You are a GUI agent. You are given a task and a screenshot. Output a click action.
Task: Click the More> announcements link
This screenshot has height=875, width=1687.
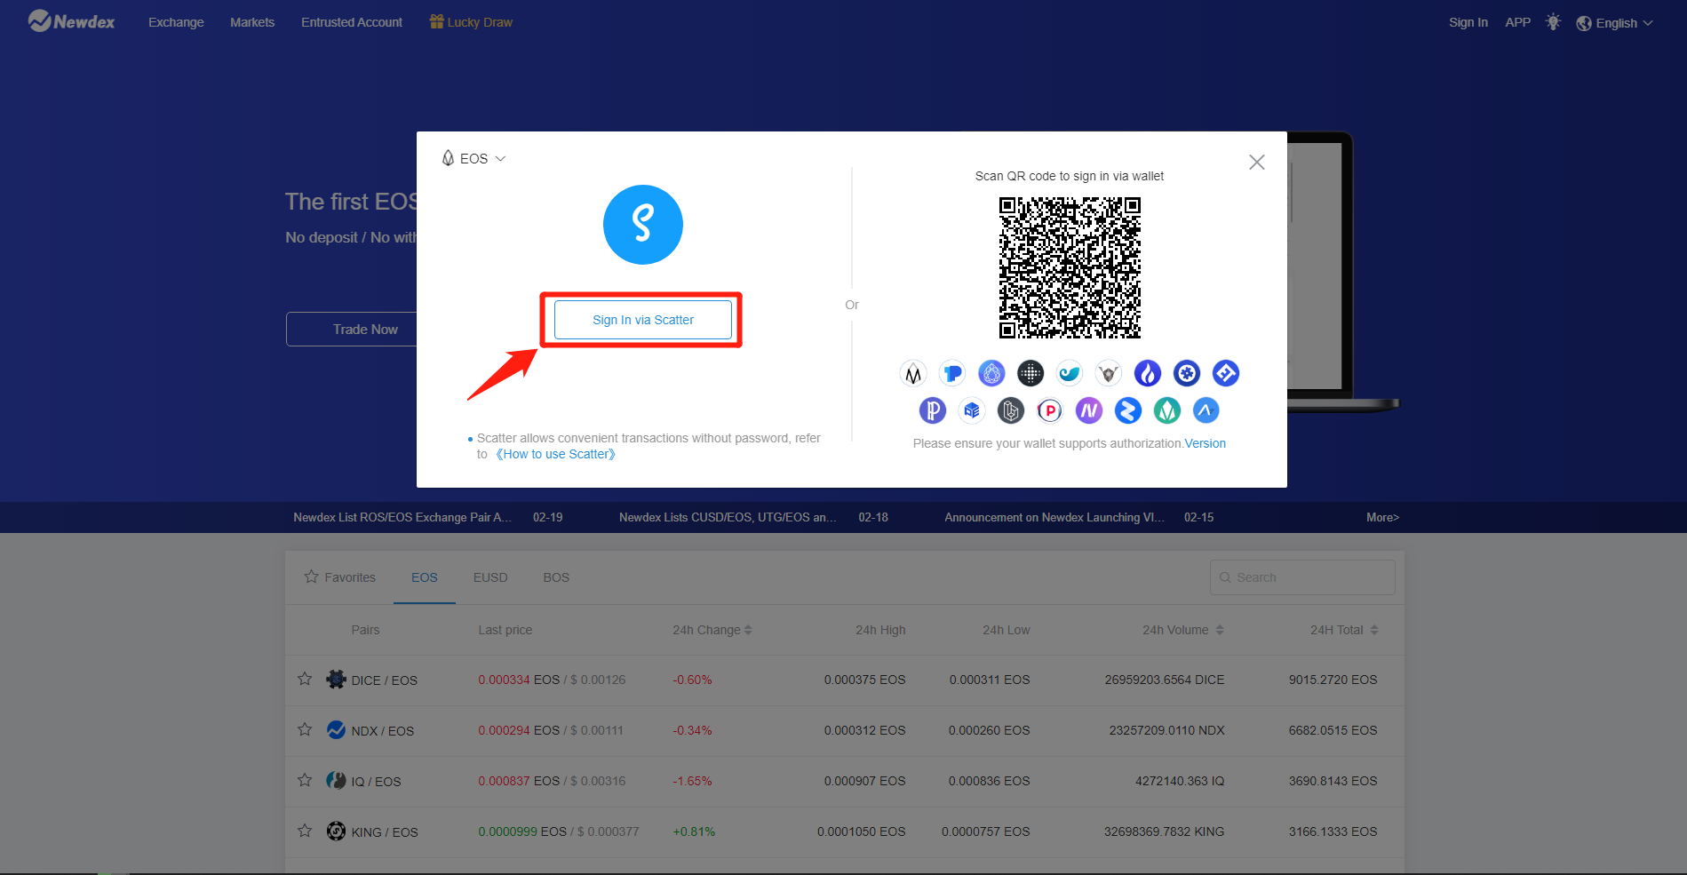[1382, 517]
